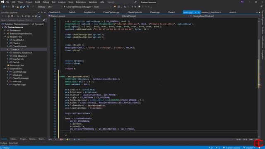Image resolution: width=265 pixels, height=149 pixels.
Task: Close the main.cpp tab
Action: tap(199, 12)
